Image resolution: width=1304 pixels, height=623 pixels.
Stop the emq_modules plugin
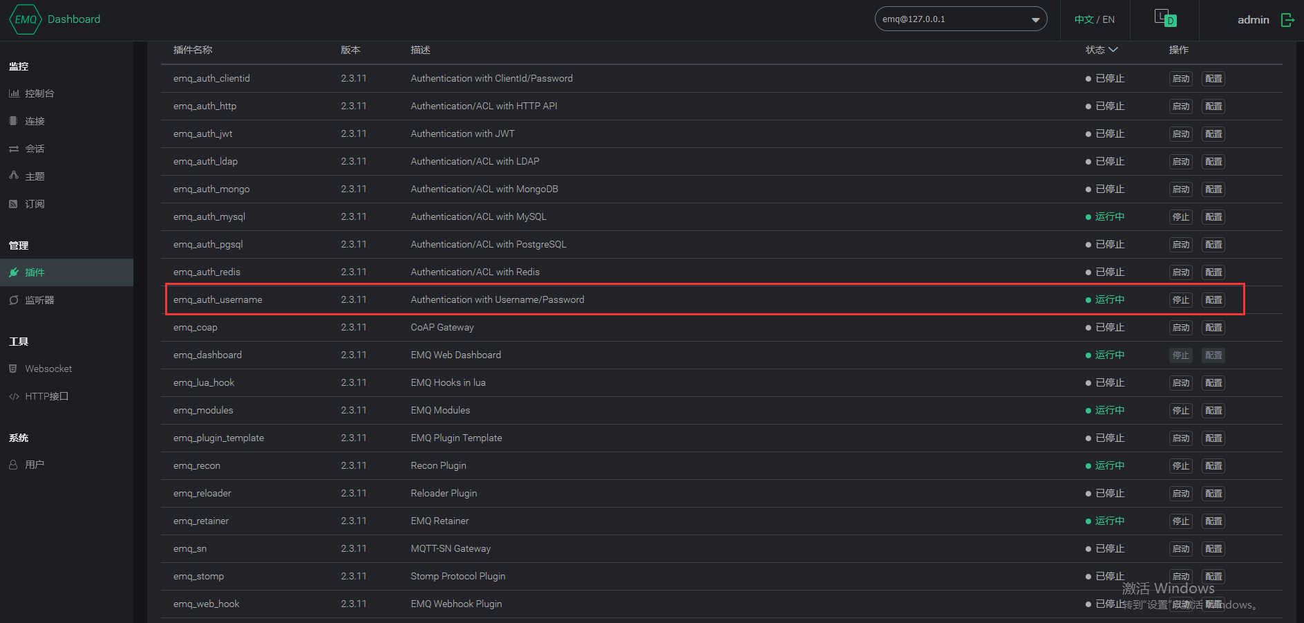point(1181,411)
